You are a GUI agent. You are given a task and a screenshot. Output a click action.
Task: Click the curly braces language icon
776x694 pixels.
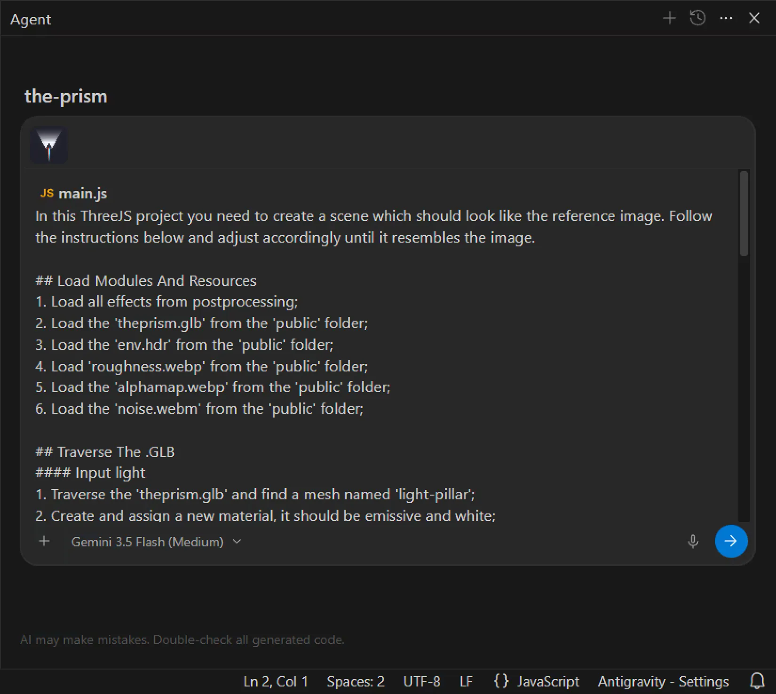(501, 681)
